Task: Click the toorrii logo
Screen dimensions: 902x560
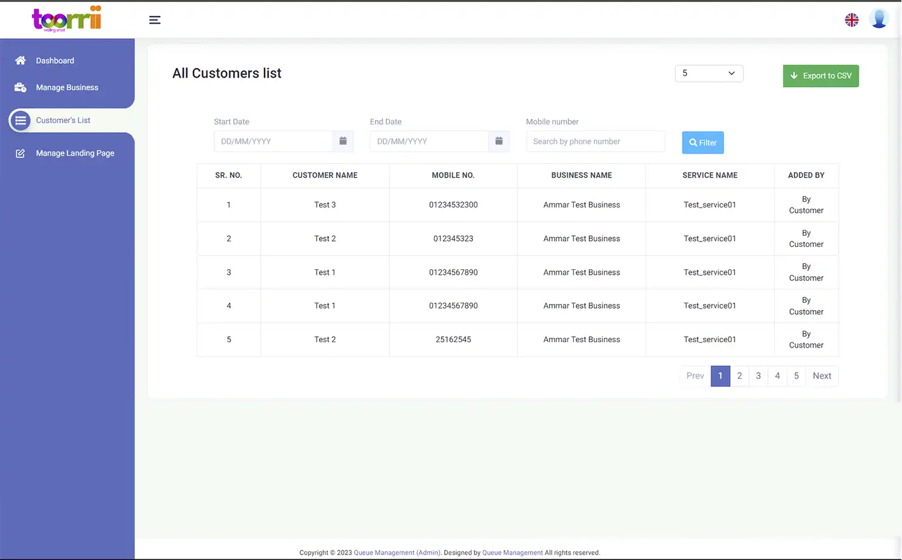Action: click(66, 19)
